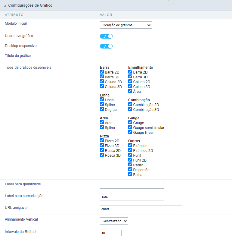Uncheck Spline under Linha group
Screen dimensions: 232x239
click(x=102, y=104)
